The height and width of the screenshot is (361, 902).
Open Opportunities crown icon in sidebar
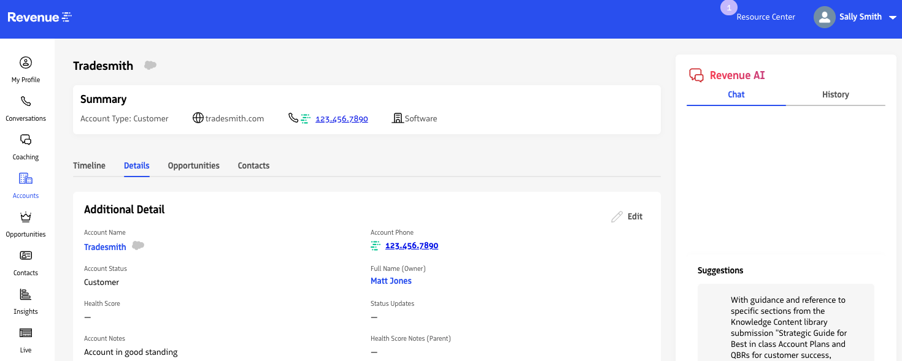click(26, 218)
